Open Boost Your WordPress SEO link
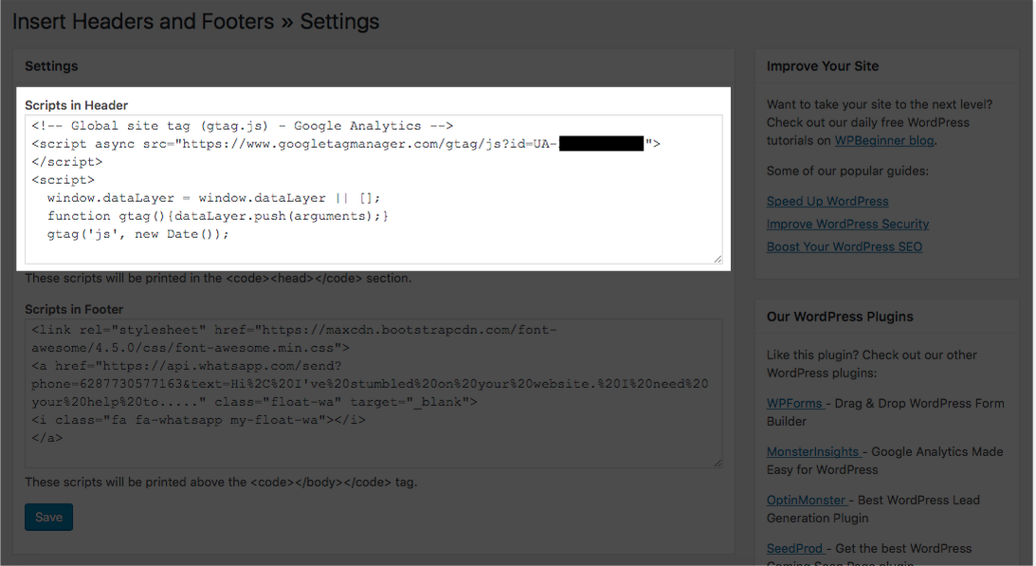Image resolution: width=1036 pixels, height=566 pixels. point(845,246)
